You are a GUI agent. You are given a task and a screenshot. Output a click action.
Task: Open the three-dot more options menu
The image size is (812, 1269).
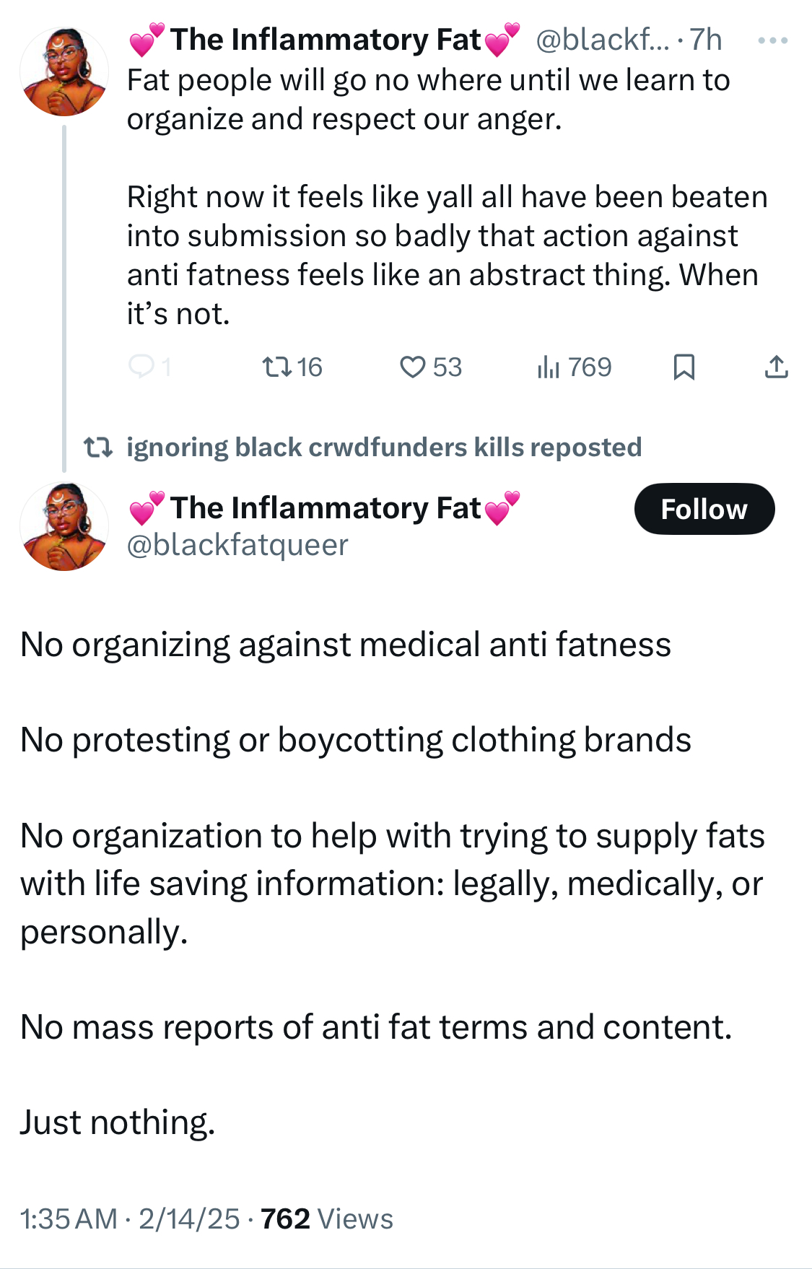click(772, 40)
